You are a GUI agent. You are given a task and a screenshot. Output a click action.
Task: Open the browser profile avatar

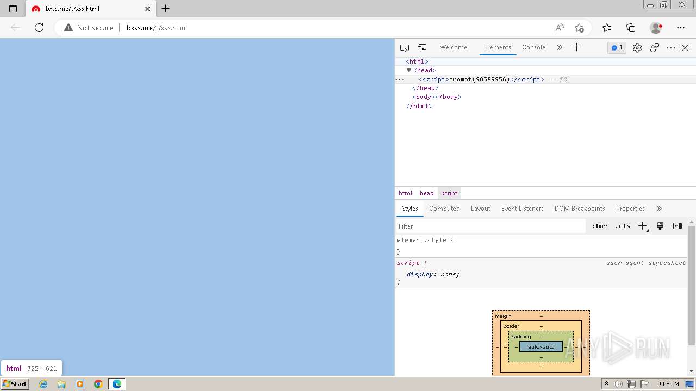pyautogui.click(x=656, y=28)
